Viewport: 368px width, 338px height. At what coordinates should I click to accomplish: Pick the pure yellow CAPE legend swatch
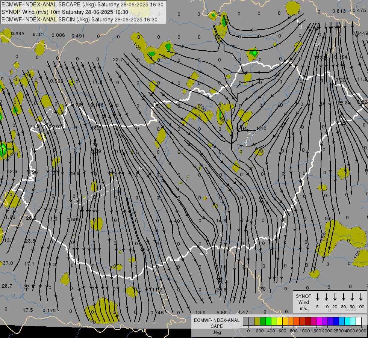click(280, 321)
